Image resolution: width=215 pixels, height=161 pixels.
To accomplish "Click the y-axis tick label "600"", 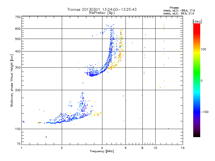I will [18, 29].
